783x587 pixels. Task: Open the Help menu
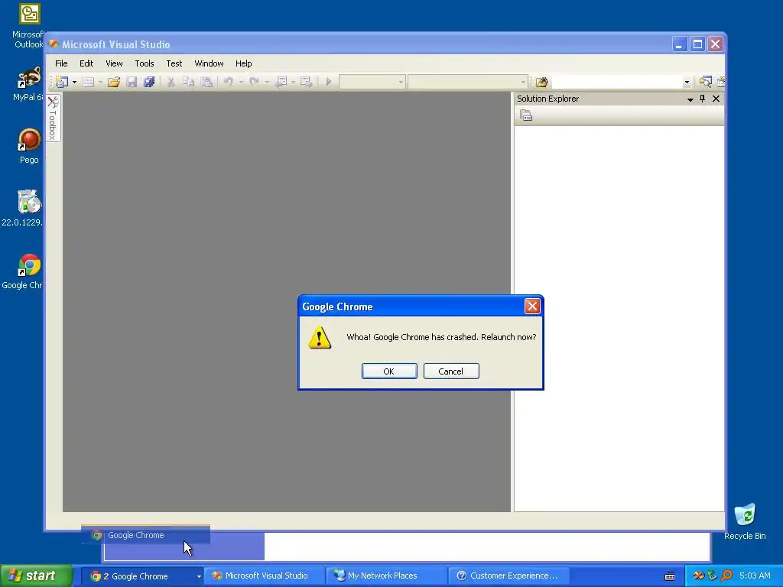click(244, 63)
